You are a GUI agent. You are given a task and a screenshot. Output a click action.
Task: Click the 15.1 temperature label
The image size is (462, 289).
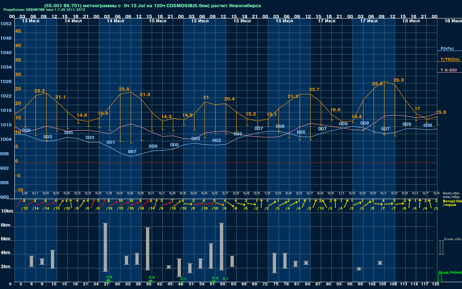pos(272,115)
